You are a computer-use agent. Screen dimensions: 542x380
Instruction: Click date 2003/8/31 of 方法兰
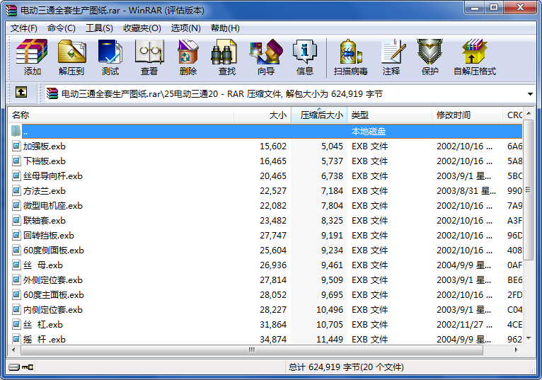466,191
